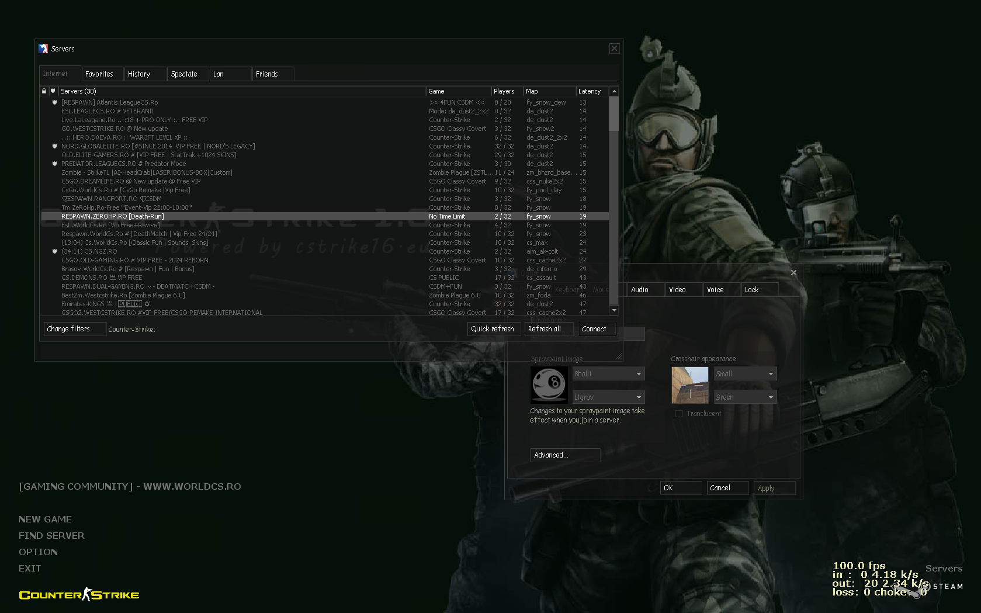
Task: Click the crosshair appearance preview image
Action: coord(690,385)
